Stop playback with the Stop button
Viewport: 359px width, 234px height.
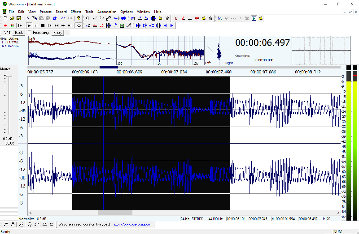pos(43,26)
